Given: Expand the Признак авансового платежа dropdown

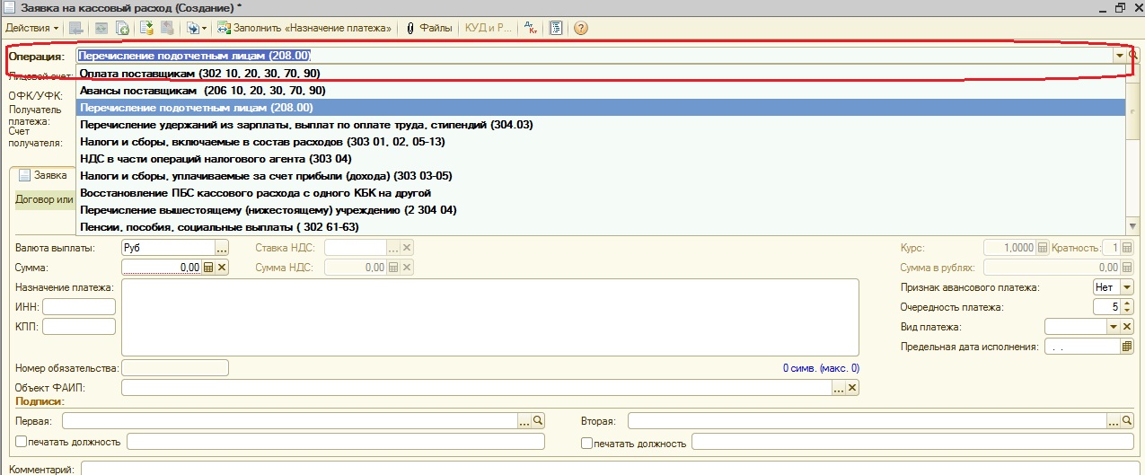Looking at the screenshot, I should (1126, 287).
